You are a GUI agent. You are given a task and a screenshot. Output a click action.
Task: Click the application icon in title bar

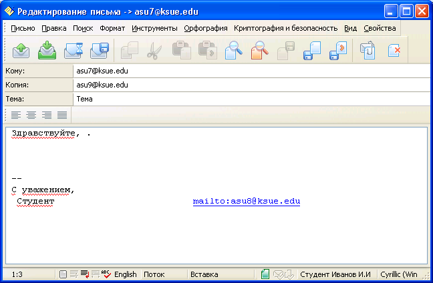point(9,11)
